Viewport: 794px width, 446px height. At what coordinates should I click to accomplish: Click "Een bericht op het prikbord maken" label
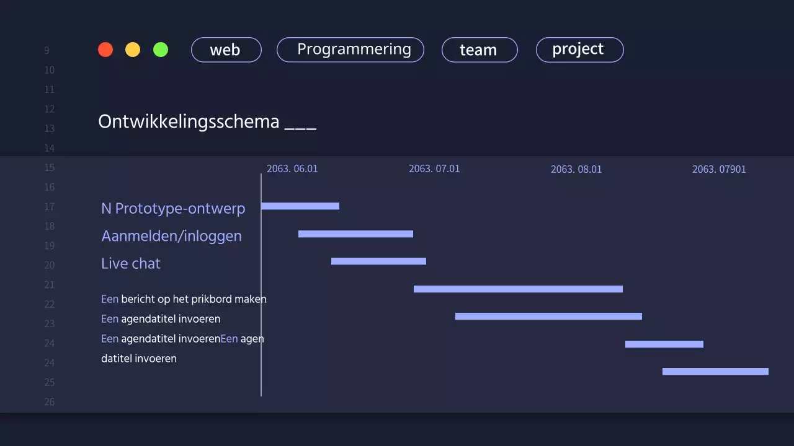184,299
